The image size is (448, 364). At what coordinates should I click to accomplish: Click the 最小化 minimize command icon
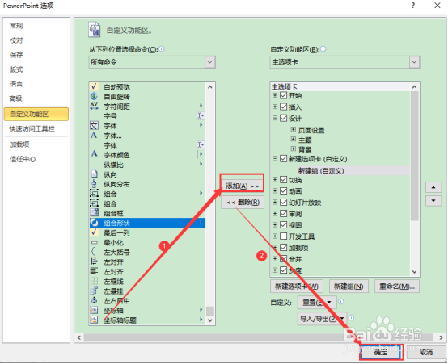(94, 242)
